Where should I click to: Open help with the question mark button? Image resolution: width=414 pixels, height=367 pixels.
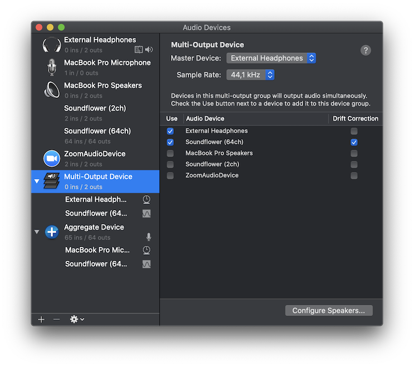(x=366, y=50)
